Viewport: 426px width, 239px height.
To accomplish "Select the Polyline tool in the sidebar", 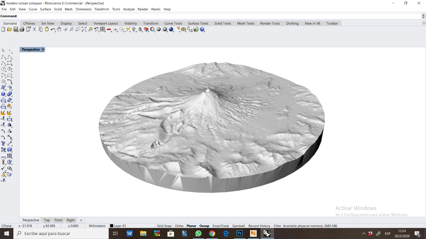I will pos(3,57).
